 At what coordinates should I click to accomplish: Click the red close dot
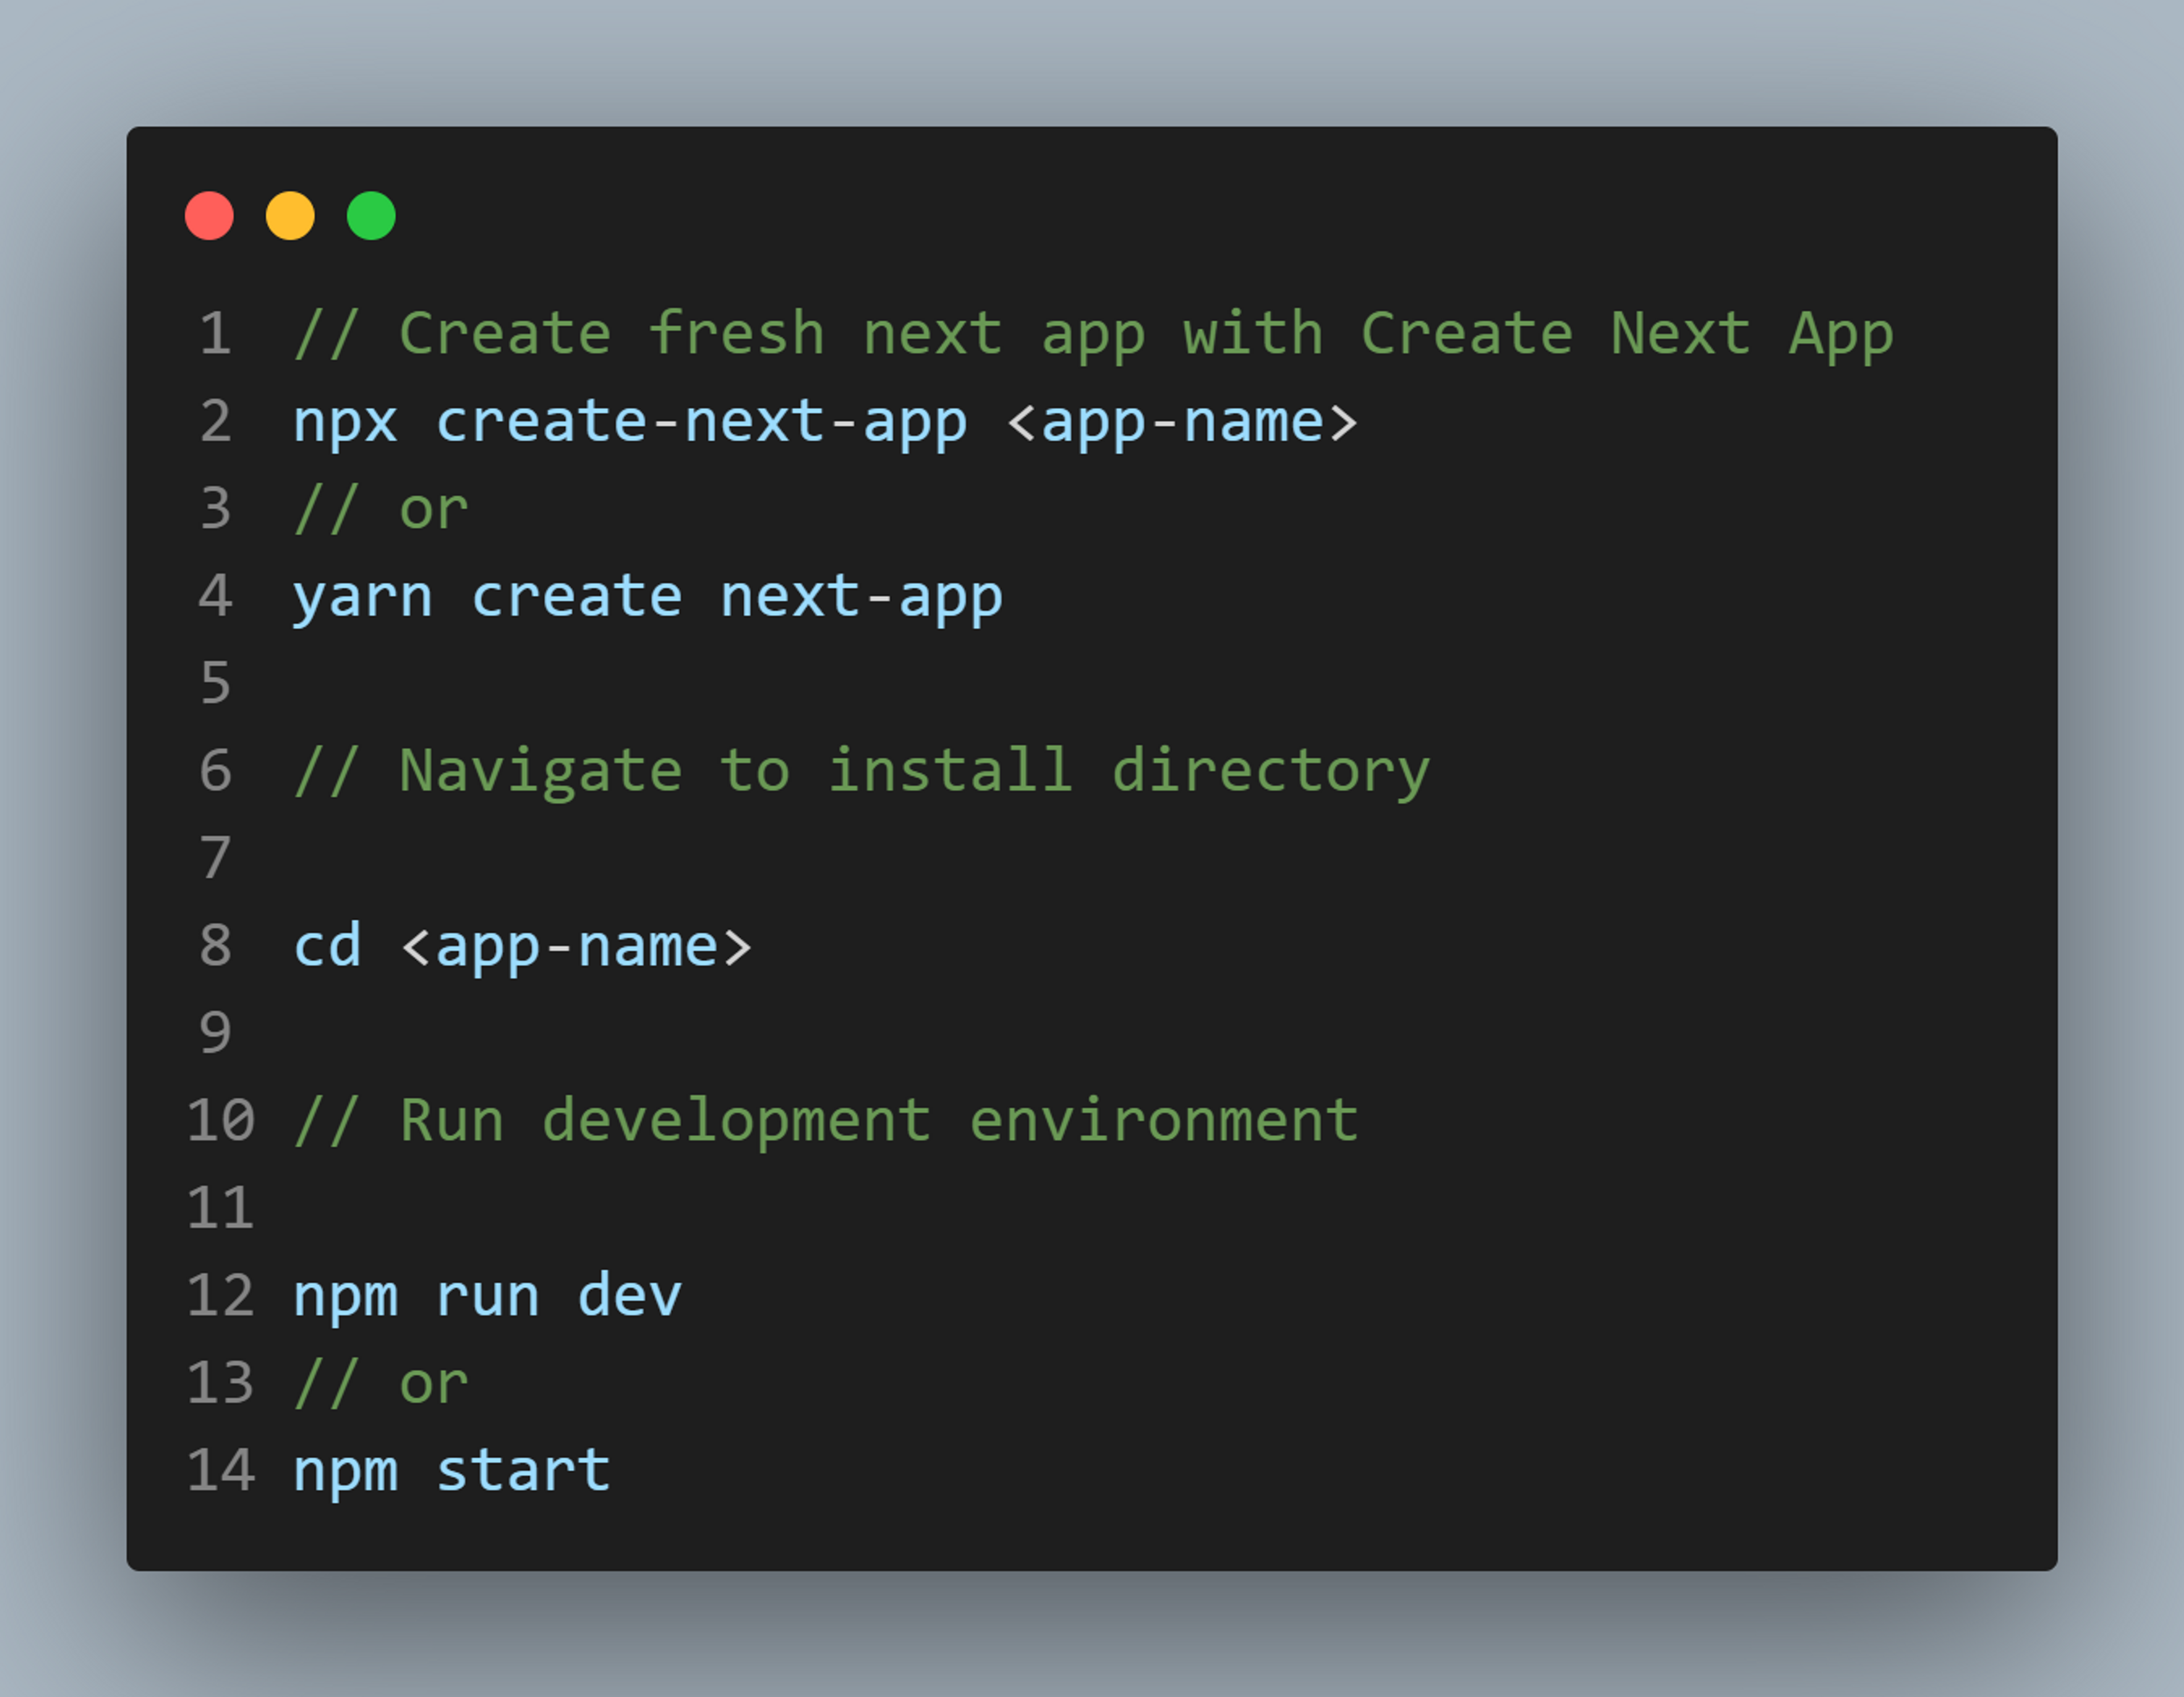click(x=209, y=216)
